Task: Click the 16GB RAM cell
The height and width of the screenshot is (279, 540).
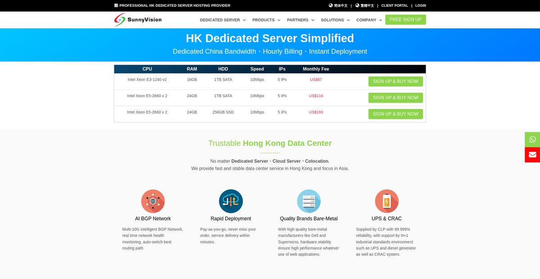Action: pyautogui.click(x=192, y=80)
